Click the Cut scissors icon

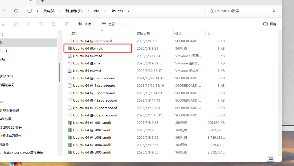tap(3, 24)
